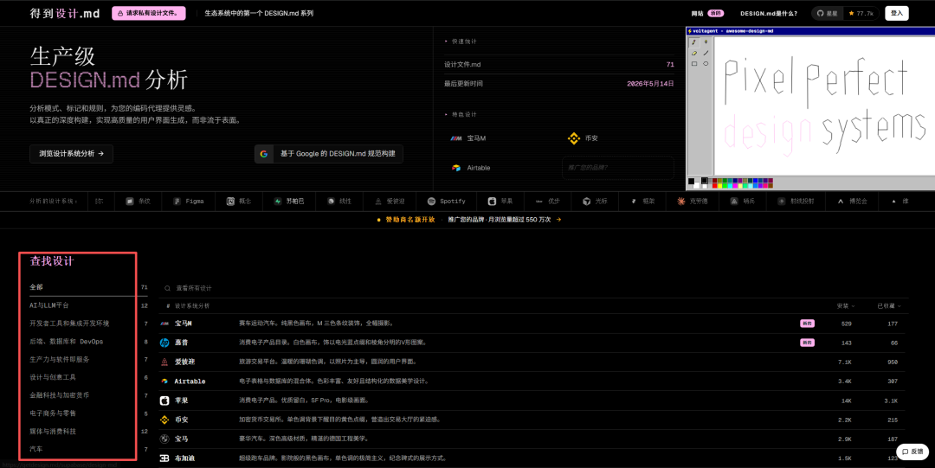Sort by the 安装 column dropdown
935x468 pixels.
846,306
